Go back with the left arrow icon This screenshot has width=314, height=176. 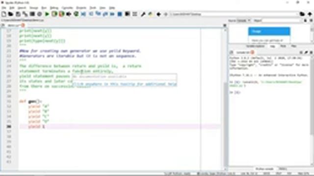click(158, 14)
